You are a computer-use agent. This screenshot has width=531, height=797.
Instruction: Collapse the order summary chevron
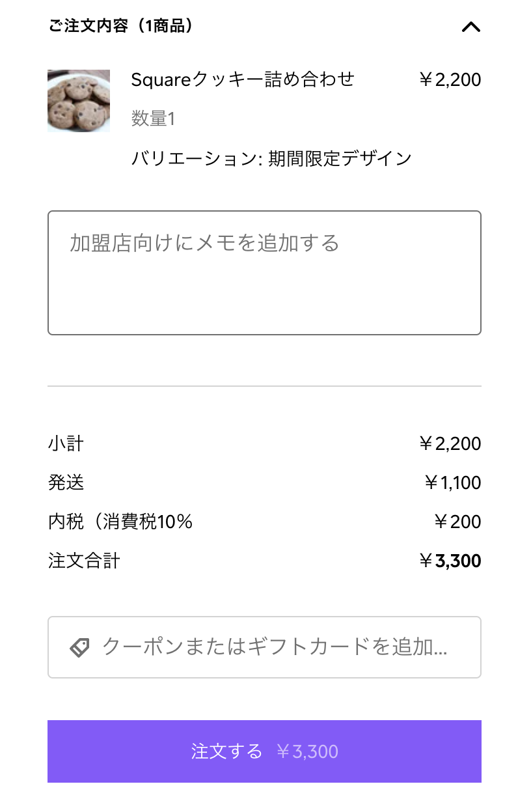tap(470, 27)
